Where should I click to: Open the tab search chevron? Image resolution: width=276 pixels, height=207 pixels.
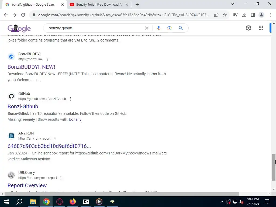click(x=233, y=4)
